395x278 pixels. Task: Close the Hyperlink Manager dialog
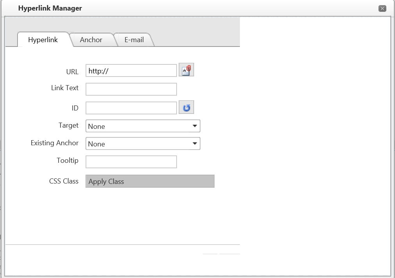(382, 9)
